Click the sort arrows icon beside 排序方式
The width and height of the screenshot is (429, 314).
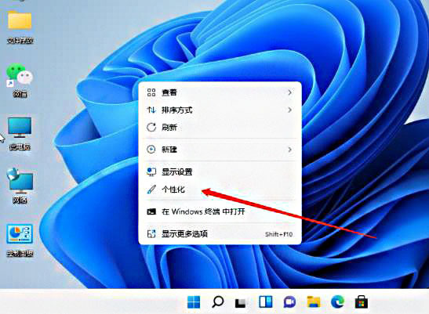(151, 110)
